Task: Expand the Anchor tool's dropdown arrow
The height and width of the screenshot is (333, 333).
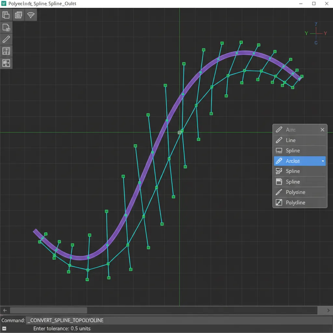Action: tap(323, 161)
